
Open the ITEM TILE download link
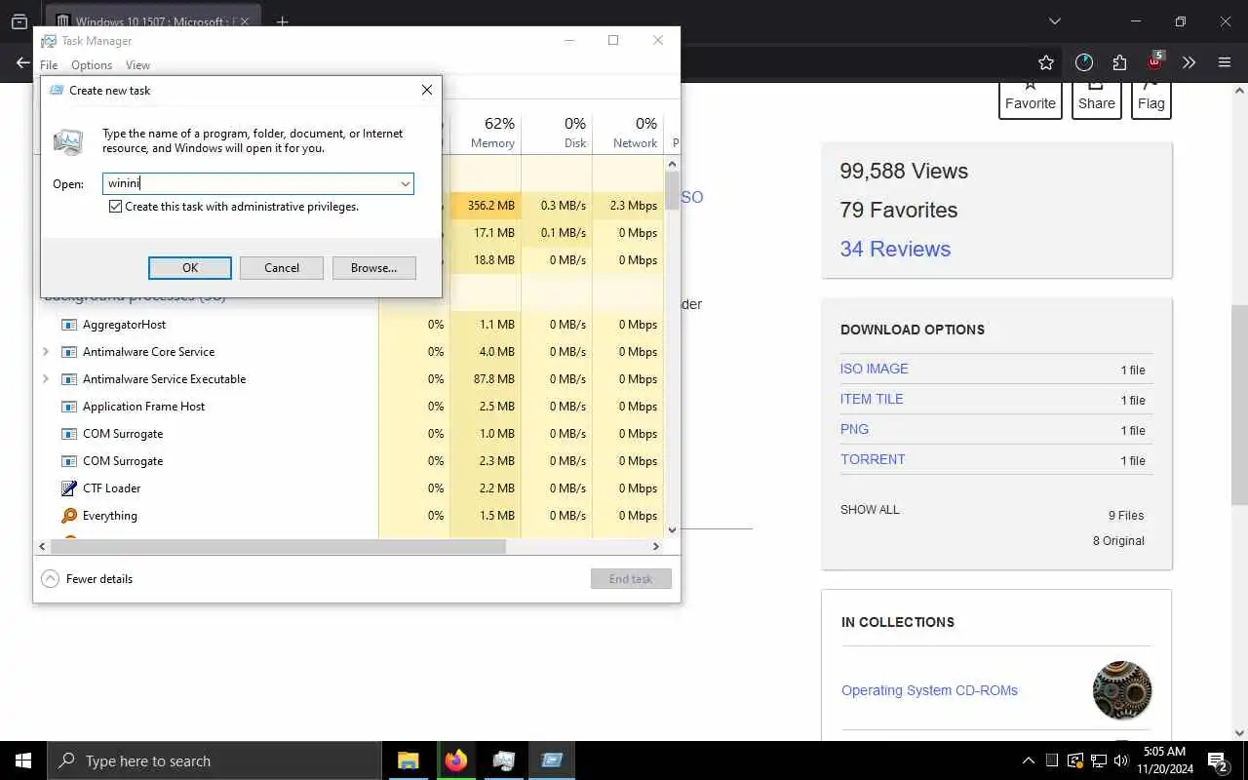872,399
